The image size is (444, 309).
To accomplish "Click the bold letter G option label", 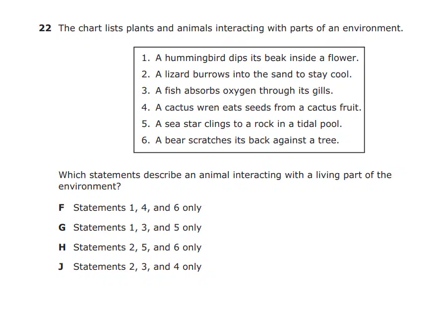I will point(62,228).
